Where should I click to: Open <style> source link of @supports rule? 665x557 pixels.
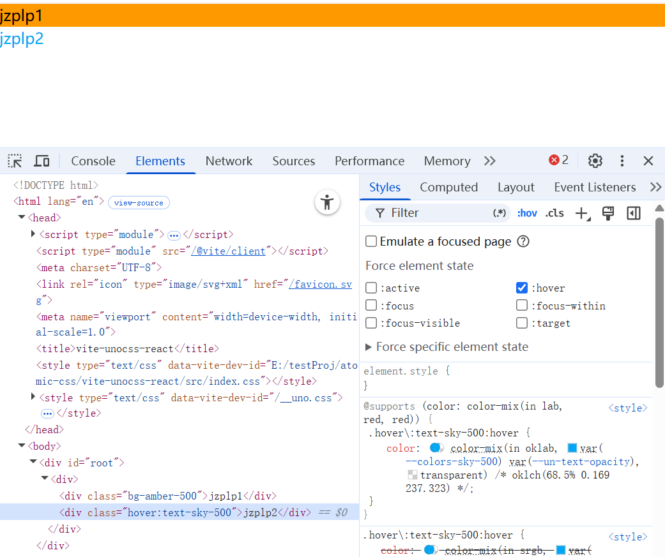[628, 408]
